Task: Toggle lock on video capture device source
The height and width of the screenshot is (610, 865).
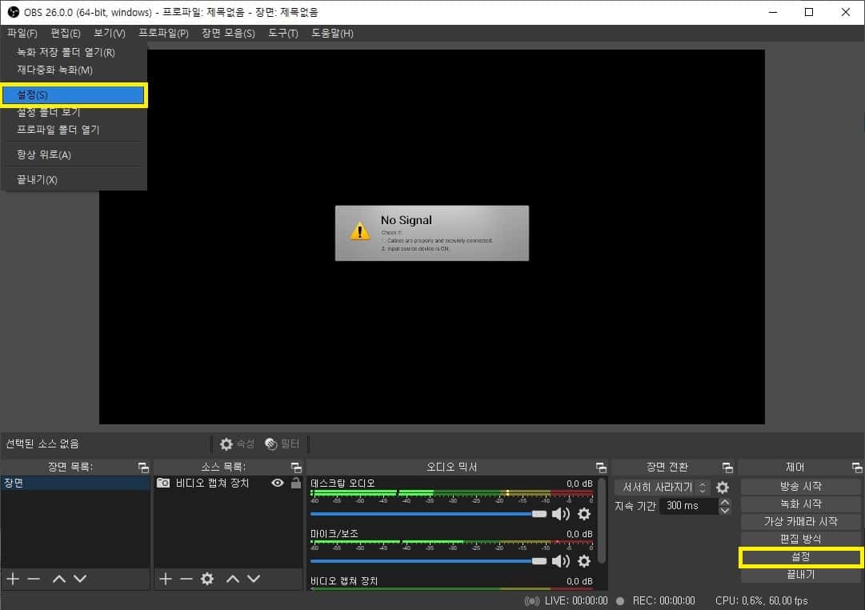Action: click(295, 483)
